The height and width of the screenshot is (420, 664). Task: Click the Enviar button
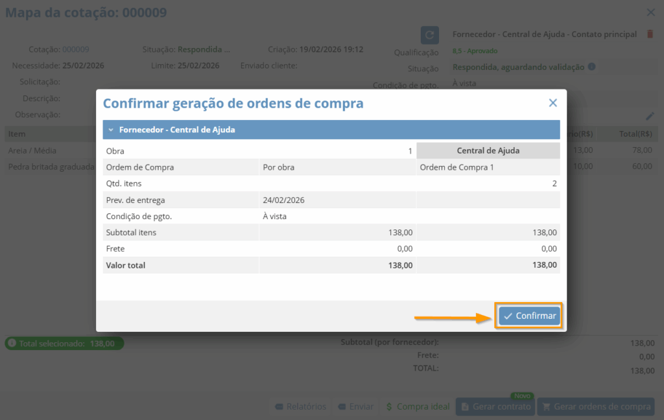point(355,406)
